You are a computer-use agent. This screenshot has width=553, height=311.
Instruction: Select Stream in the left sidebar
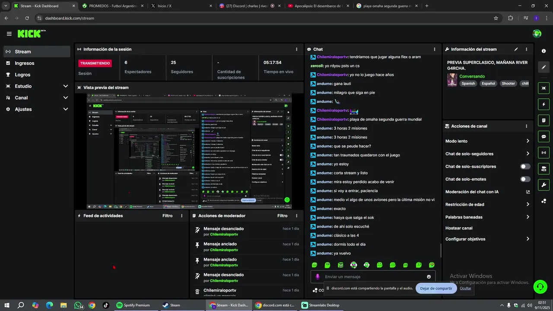point(37,51)
